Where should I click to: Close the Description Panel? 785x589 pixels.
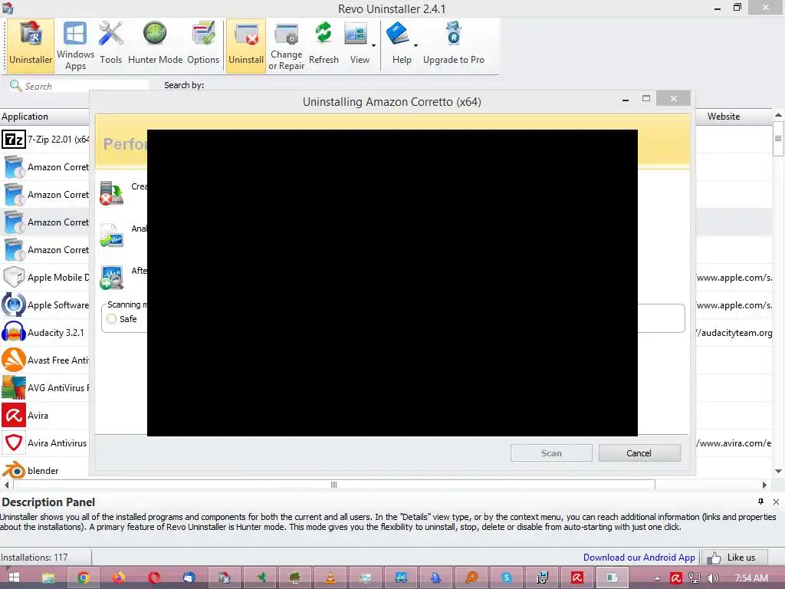click(x=776, y=502)
